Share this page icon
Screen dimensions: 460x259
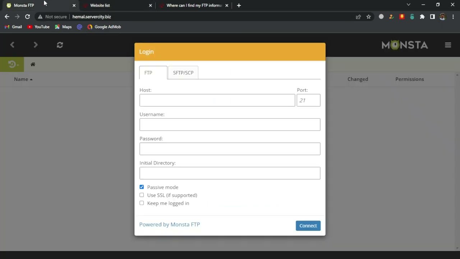[x=358, y=17]
